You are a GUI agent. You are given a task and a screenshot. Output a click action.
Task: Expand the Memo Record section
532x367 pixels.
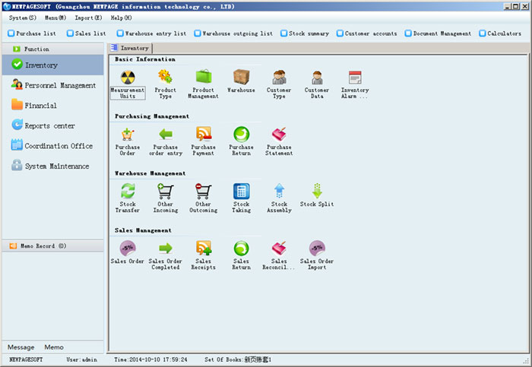[x=43, y=246]
